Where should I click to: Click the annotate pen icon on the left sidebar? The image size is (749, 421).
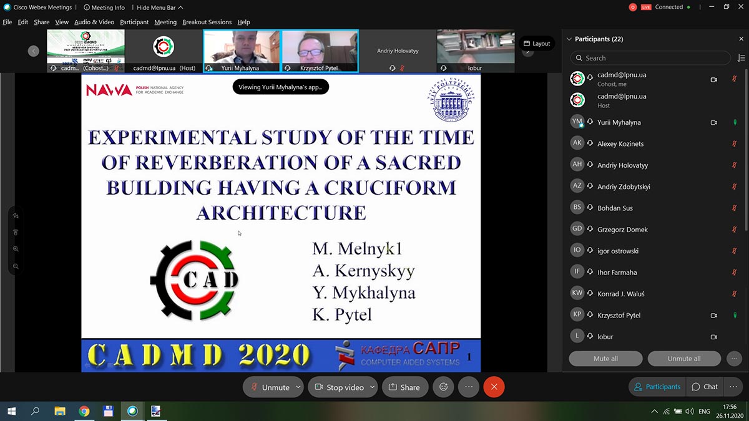(16, 215)
